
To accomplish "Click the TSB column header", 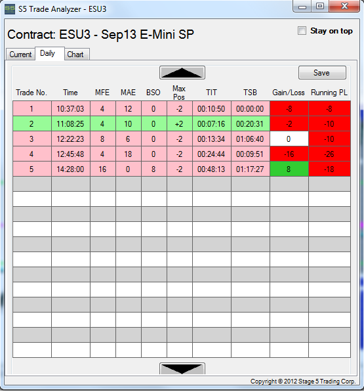I will pyautogui.click(x=250, y=93).
